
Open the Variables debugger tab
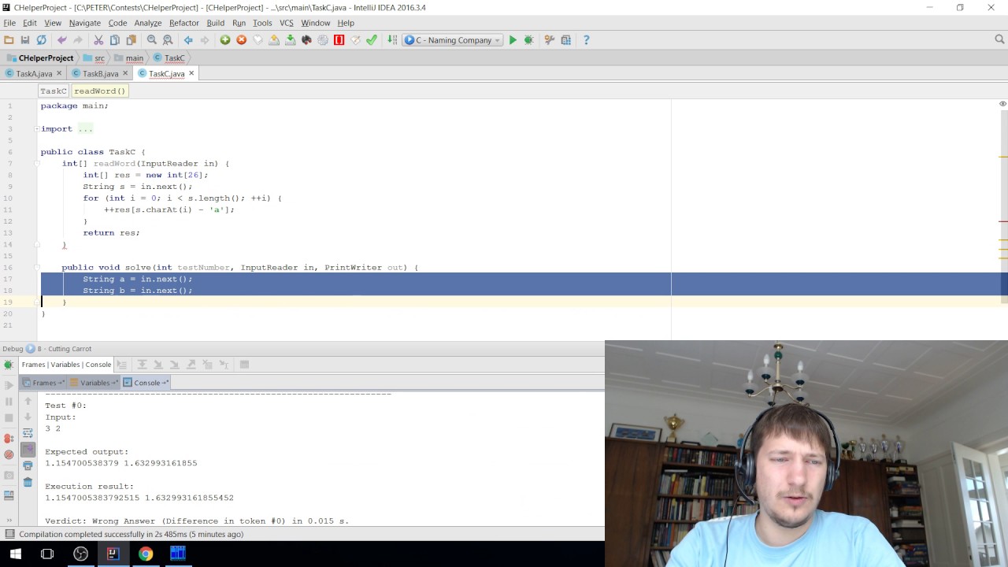[x=94, y=383]
